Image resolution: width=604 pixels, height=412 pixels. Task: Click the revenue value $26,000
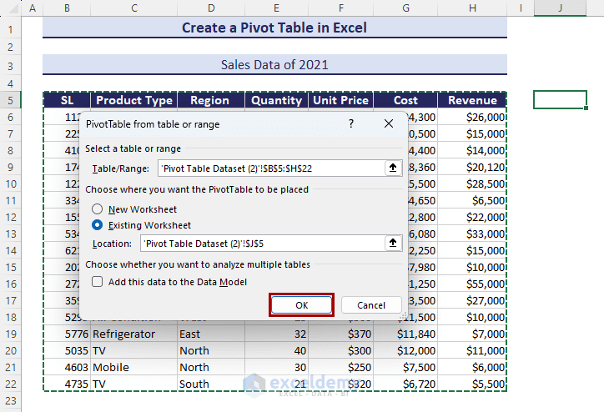[x=473, y=117]
